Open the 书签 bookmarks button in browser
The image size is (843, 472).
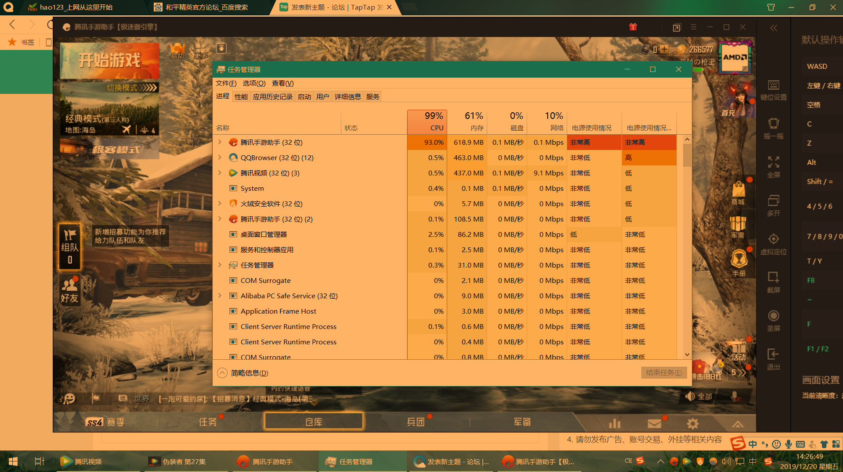point(22,42)
